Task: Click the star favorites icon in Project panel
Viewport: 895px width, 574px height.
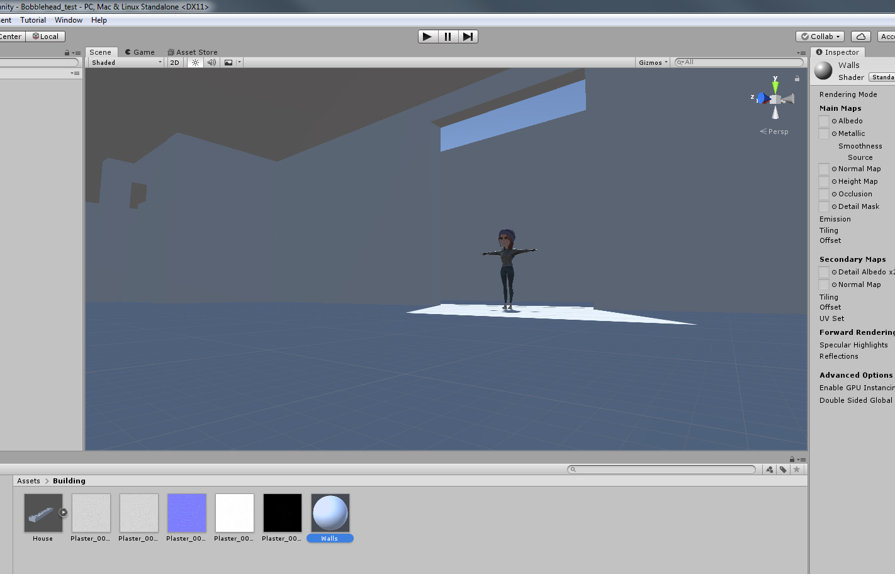Action: tap(796, 469)
